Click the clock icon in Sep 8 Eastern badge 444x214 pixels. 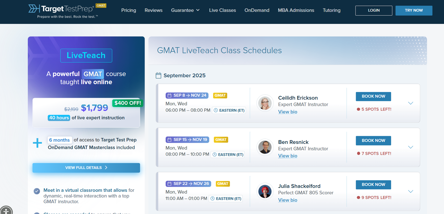(216, 110)
